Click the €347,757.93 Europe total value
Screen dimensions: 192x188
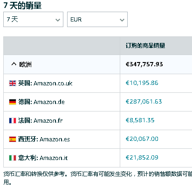point(144,64)
